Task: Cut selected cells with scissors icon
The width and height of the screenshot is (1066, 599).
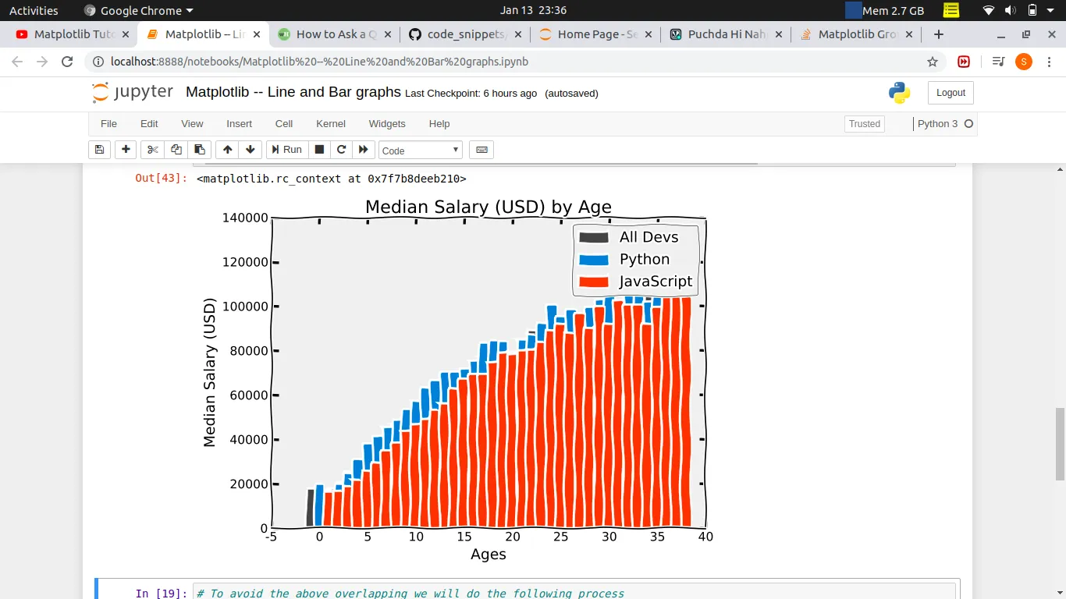Action: coord(152,150)
